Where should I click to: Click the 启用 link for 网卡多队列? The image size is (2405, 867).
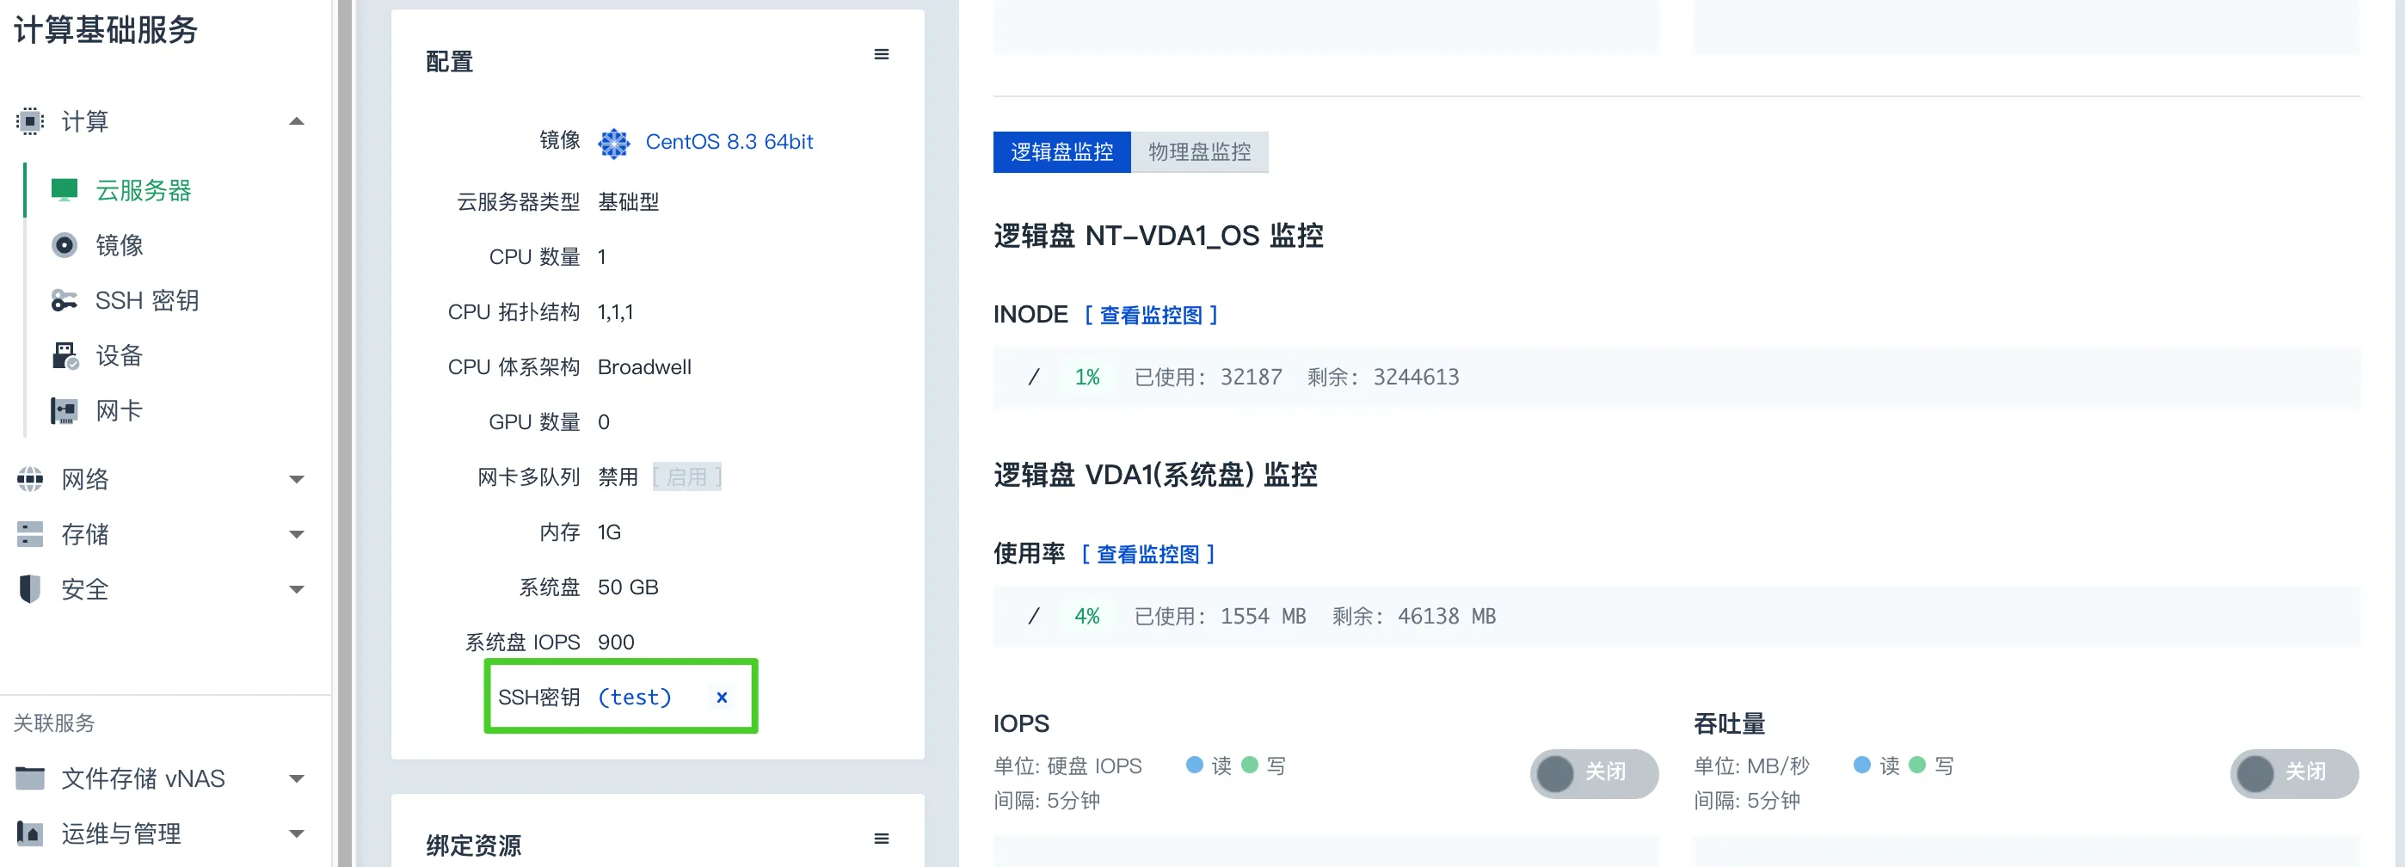(x=687, y=477)
